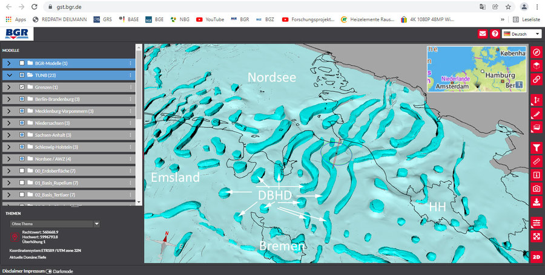The width and height of the screenshot is (545, 275).
Task: Expand the Niedersachsen folder
Action: [x=9, y=123]
